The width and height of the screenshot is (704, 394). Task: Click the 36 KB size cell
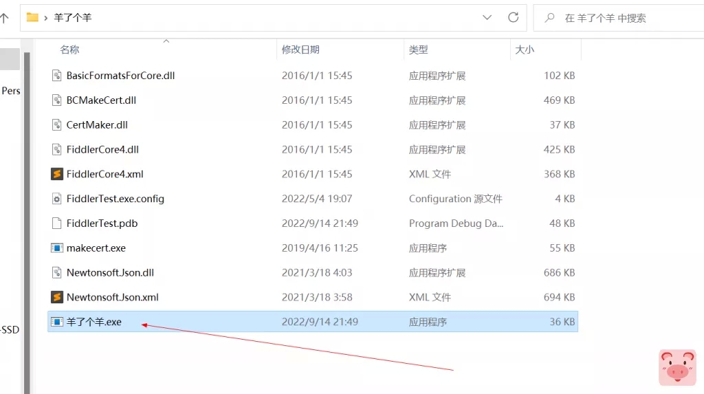tap(562, 322)
